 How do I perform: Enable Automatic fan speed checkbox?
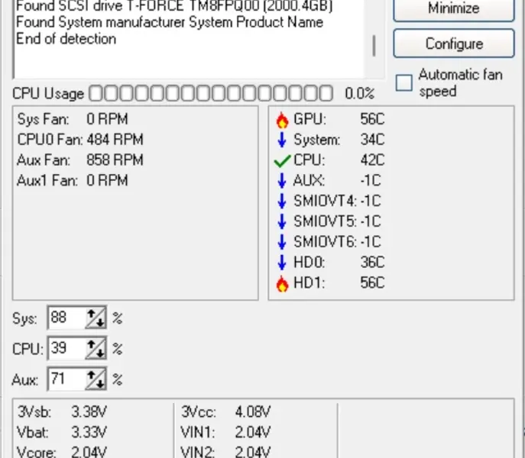pyautogui.click(x=403, y=82)
